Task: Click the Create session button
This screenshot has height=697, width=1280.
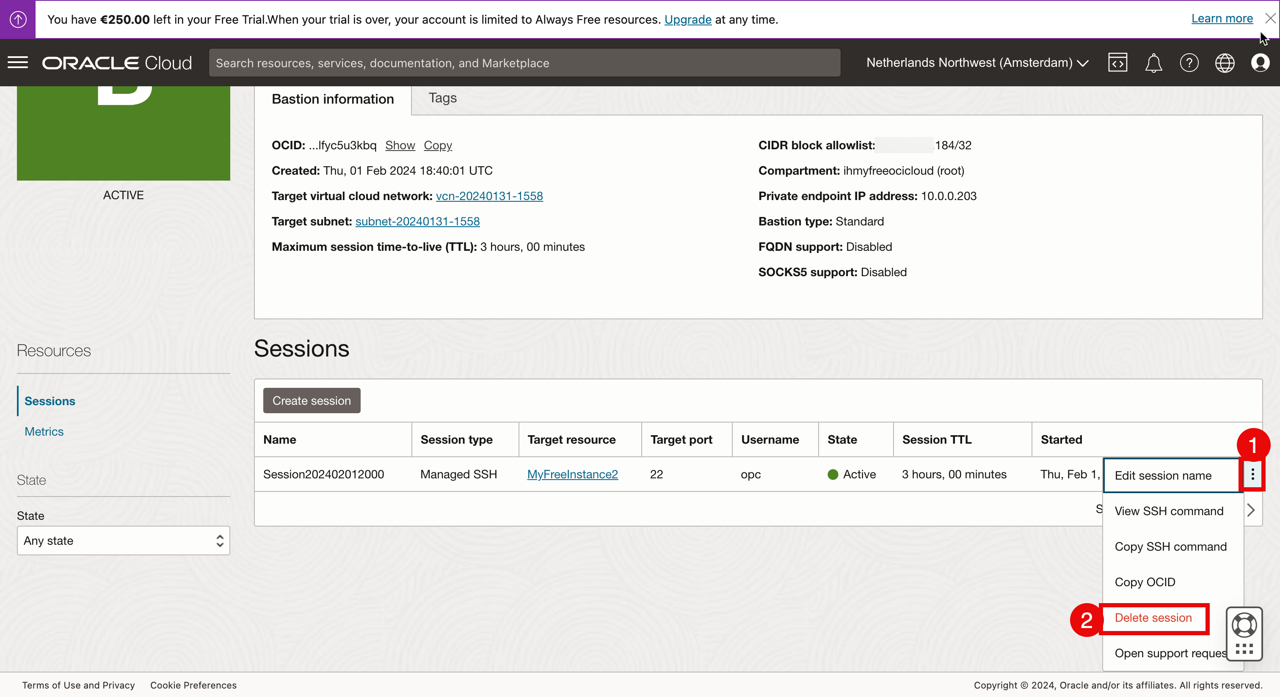Action: (x=312, y=401)
